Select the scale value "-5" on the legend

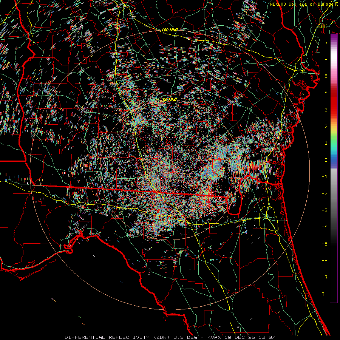click(325, 244)
